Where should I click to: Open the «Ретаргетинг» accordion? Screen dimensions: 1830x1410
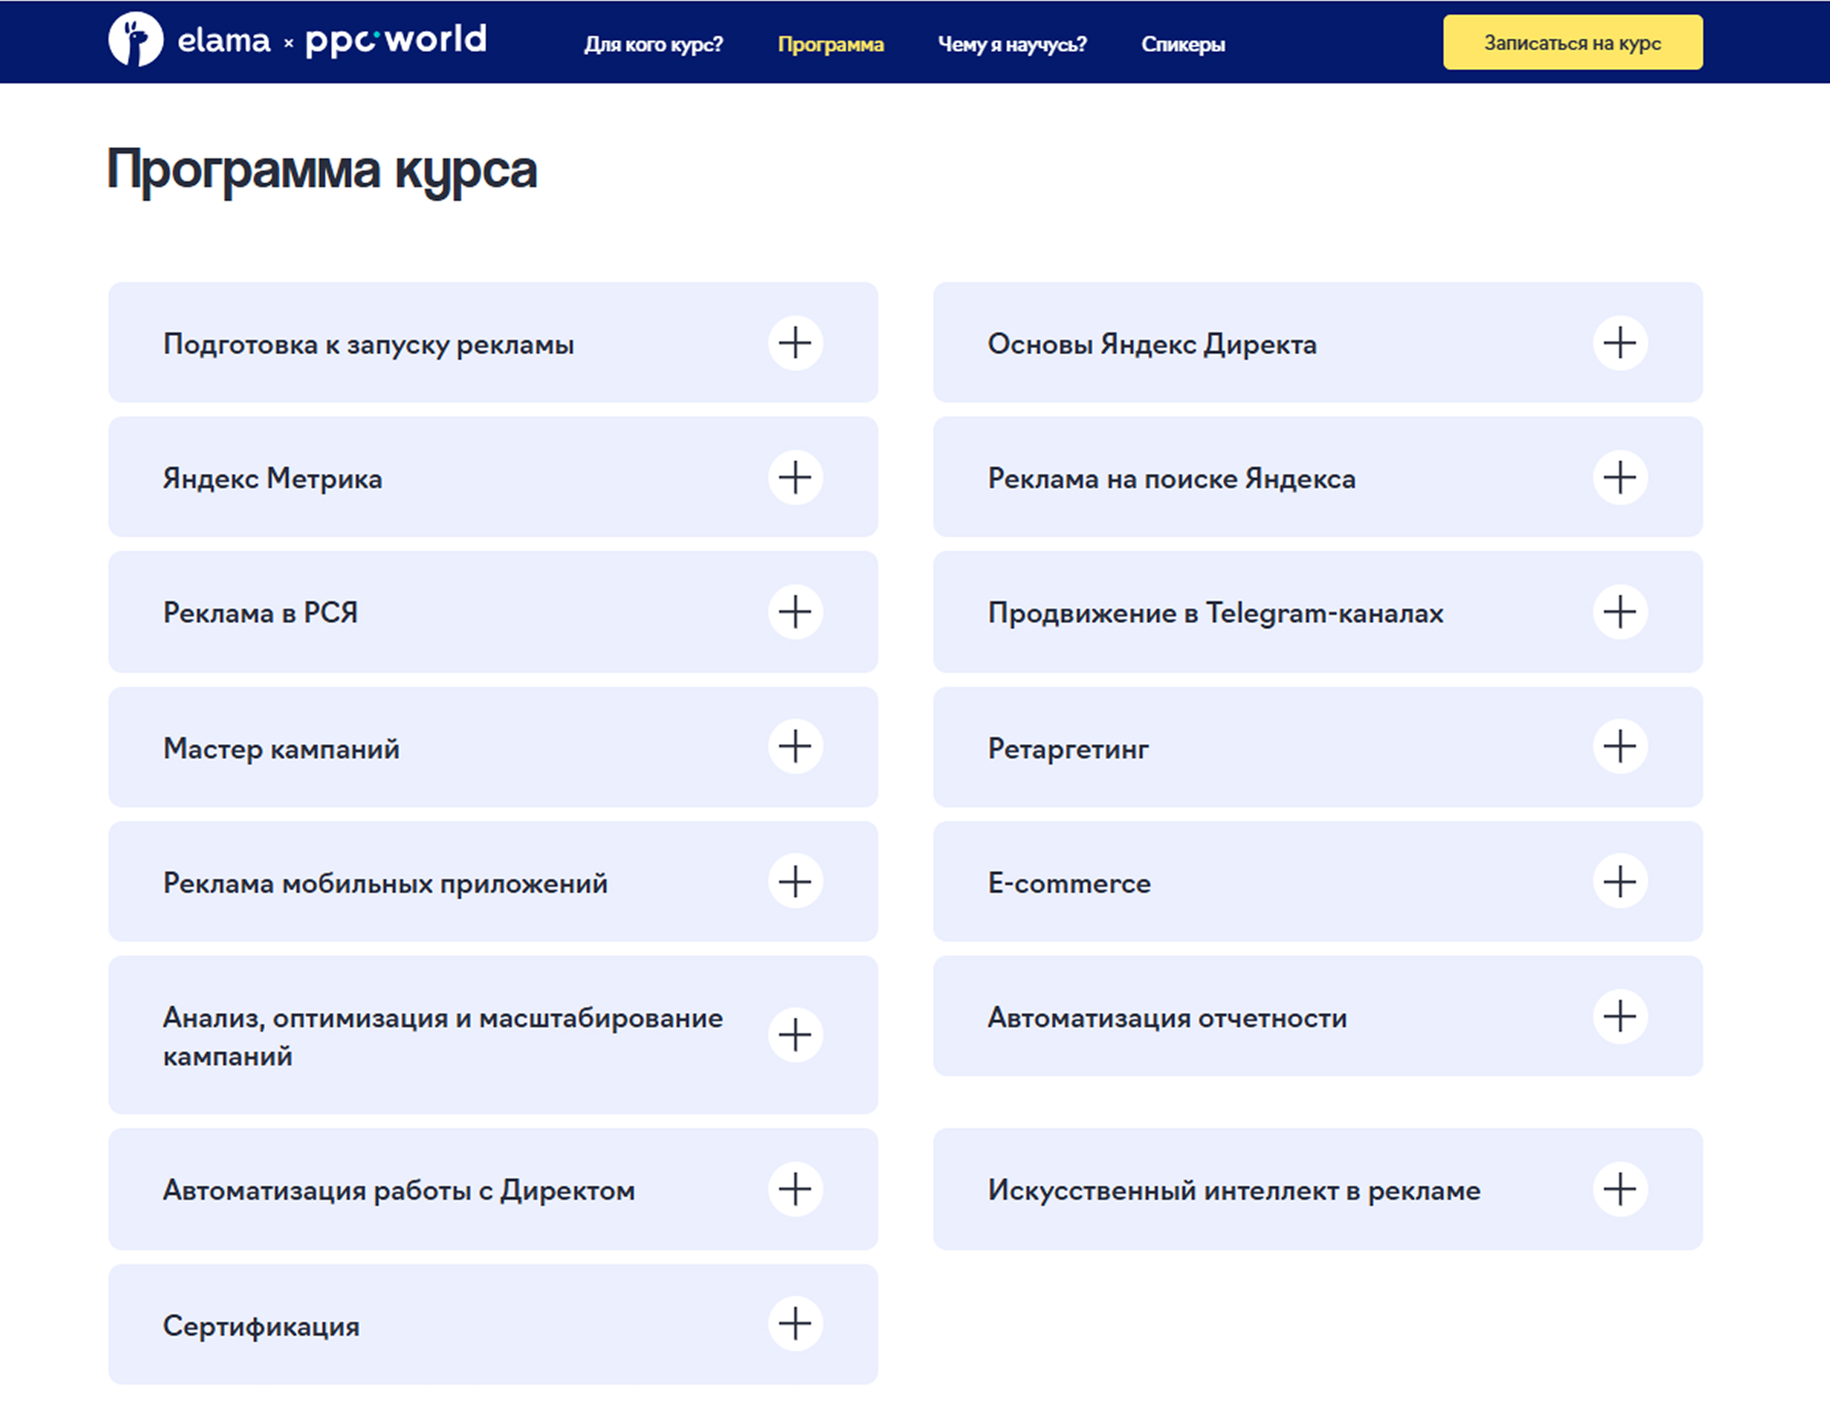[1621, 747]
